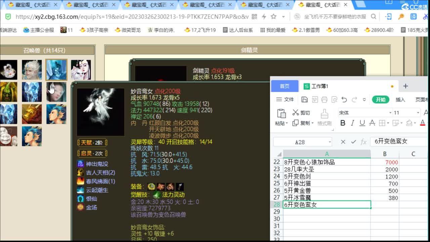Select cell with 8开变色心猿加饰品
The height and width of the screenshot is (242, 430).
(327, 162)
